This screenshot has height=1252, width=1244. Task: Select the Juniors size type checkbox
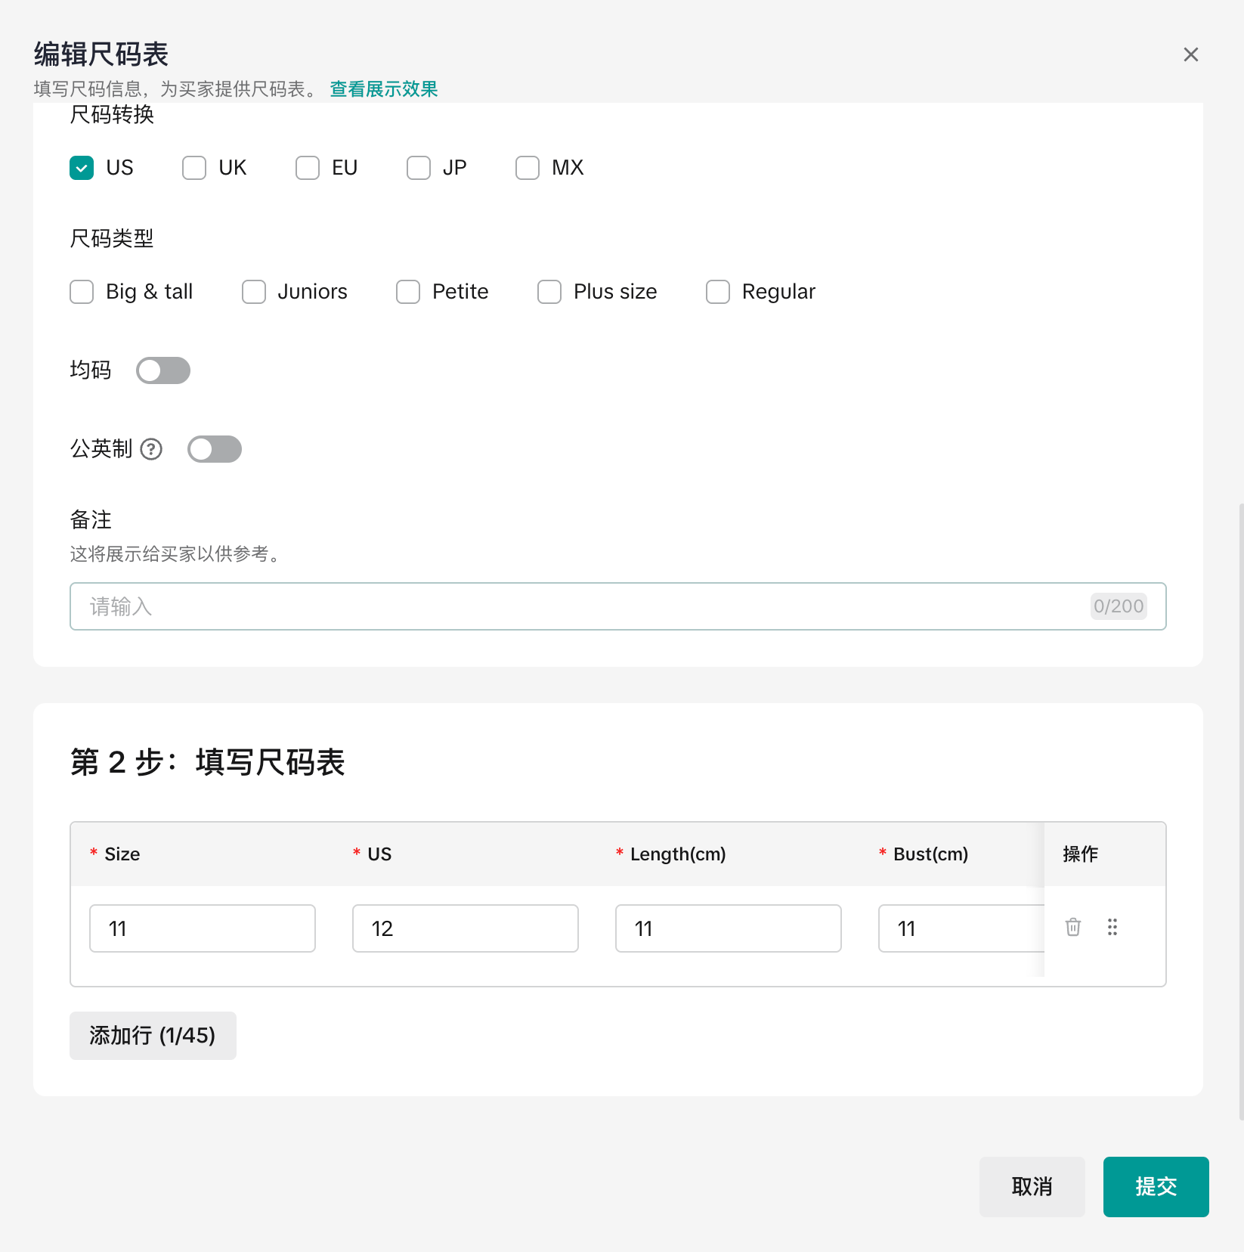(254, 292)
